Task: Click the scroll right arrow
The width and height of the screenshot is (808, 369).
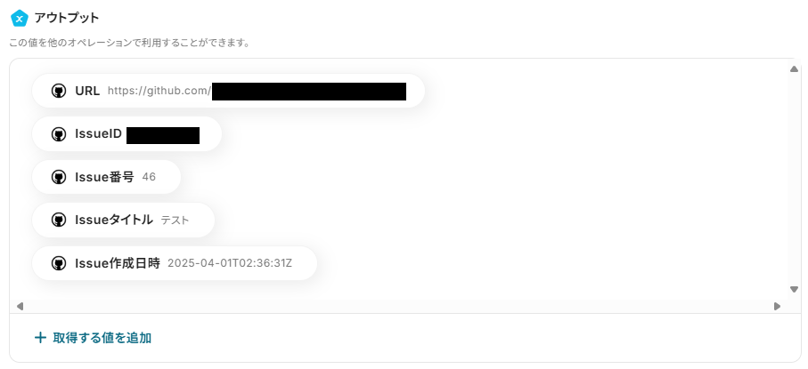Action: (777, 306)
